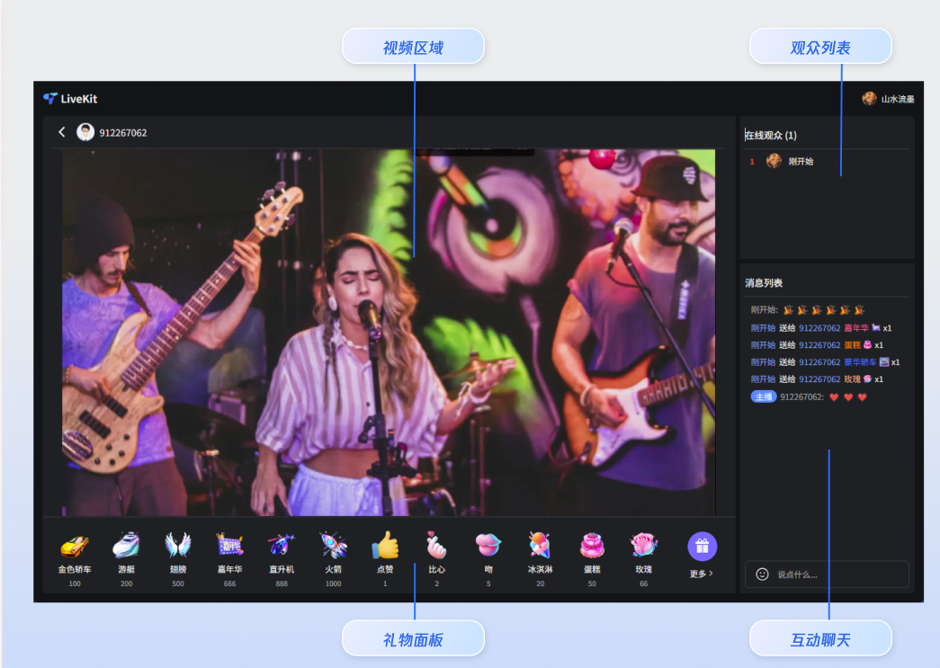Click the 视频区域 callout label
The image size is (940, 668).
tap(413, 46)
